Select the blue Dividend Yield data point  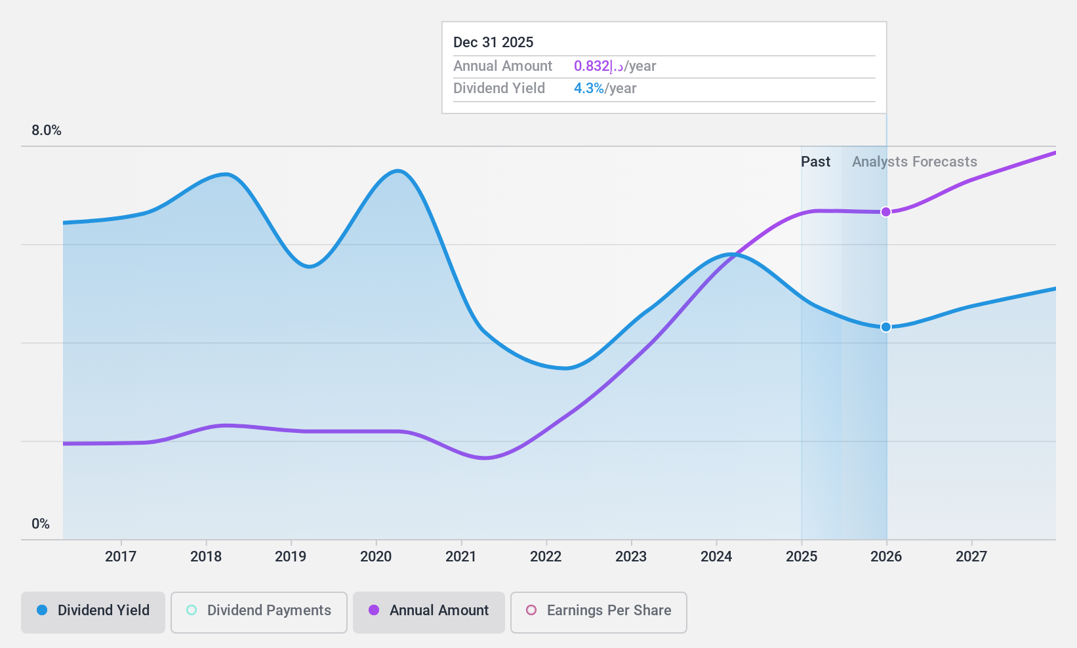(886, 327)
